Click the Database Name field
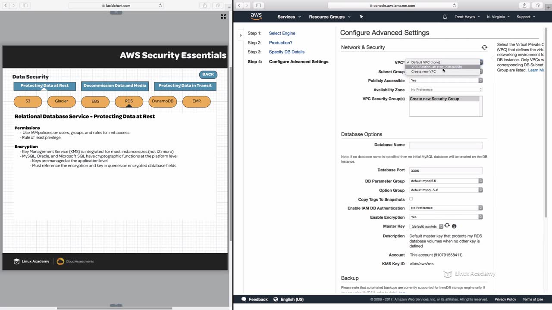 (x=446, y=145)
